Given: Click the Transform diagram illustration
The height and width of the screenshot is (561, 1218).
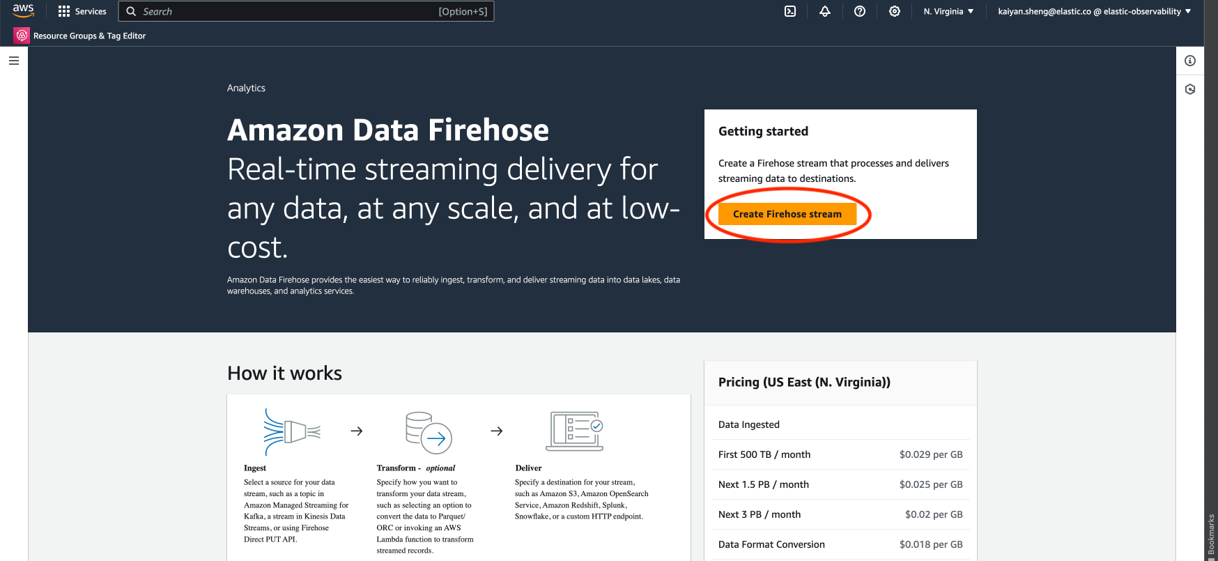Looking at the screenshot, I should [429, 432].
